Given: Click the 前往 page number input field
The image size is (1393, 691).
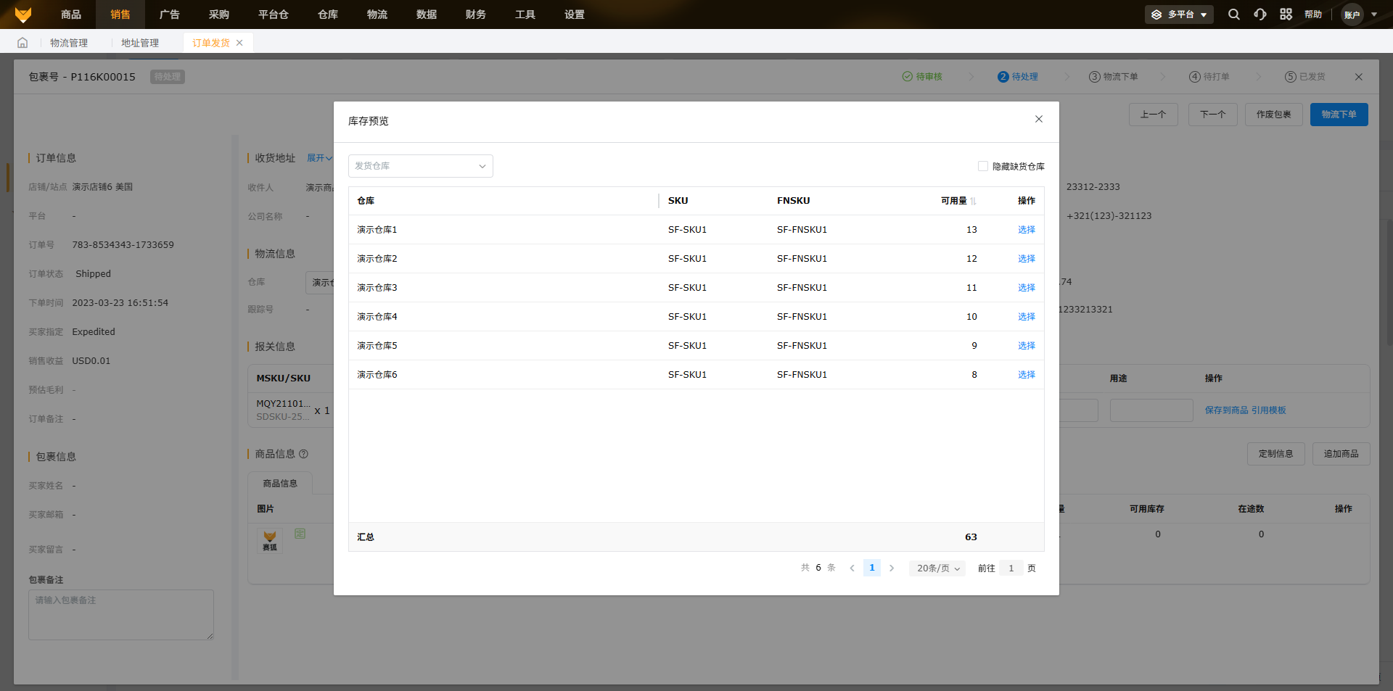Looking at the screenshot, I should (1011, 568).
